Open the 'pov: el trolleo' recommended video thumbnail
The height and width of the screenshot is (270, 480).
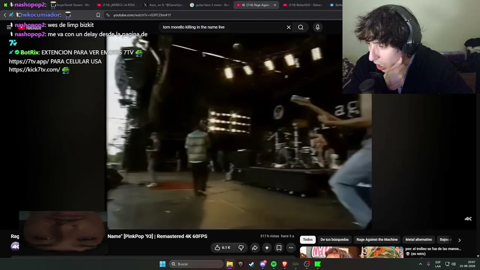(x=351, y=252)
